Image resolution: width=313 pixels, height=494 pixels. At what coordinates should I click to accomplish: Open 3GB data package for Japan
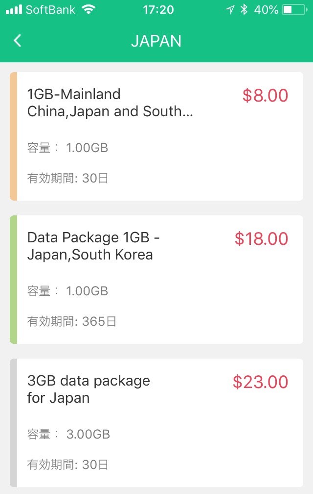coord(89,390)
